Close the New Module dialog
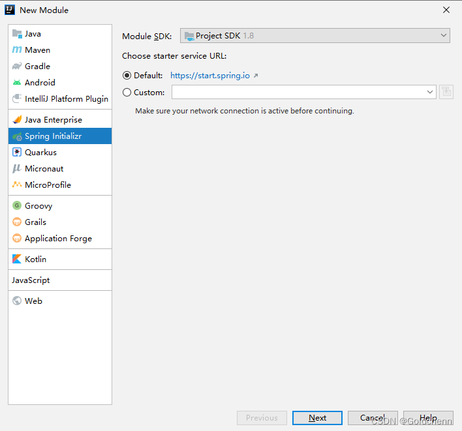The image size is (462, 431). pos(446,10)
